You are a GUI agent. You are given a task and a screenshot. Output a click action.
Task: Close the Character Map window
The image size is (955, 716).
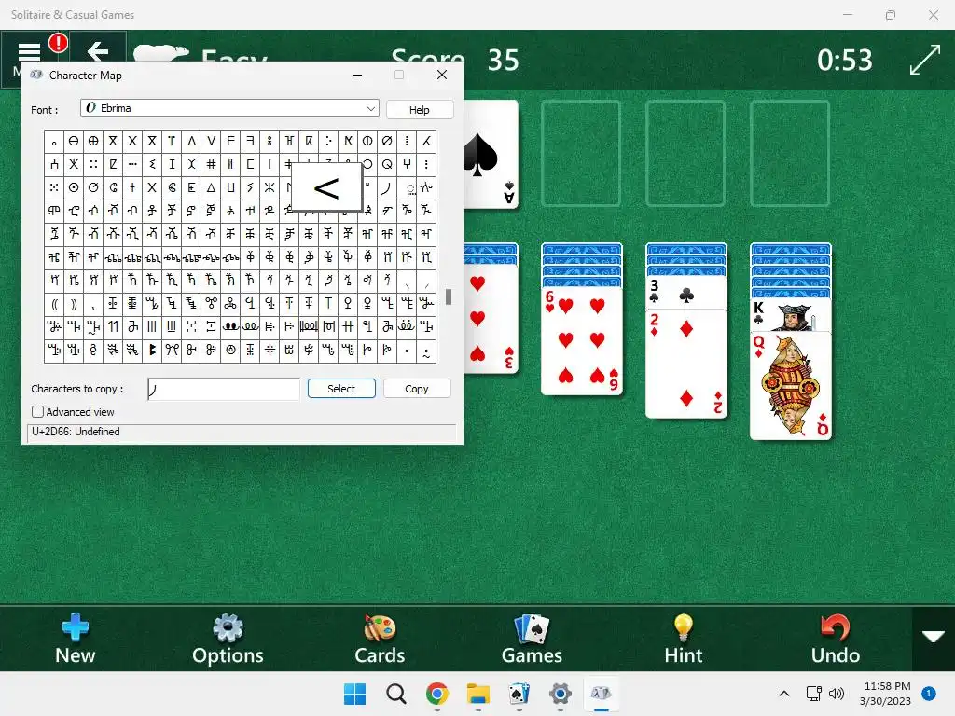(442, 75)
